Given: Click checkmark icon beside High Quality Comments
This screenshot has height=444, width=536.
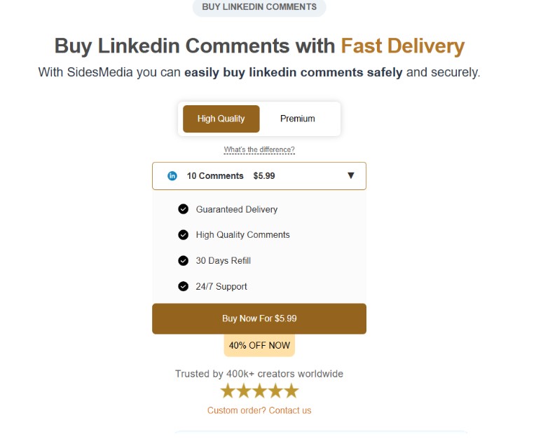Looking at the screenshot, I should pos(184,235).
